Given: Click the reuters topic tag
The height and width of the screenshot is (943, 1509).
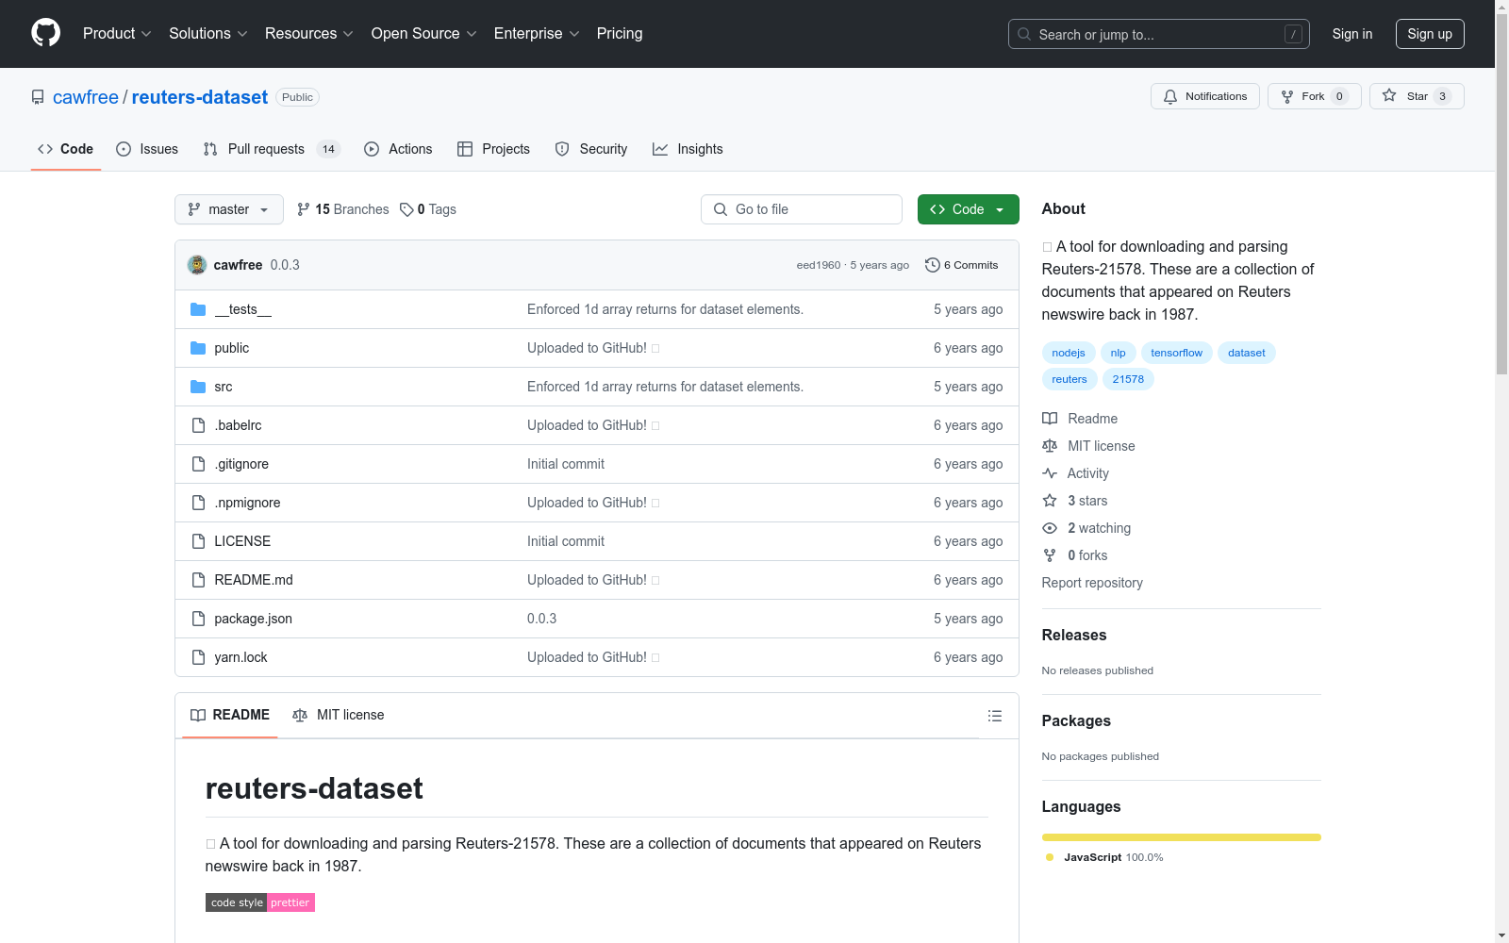Looking at the screenshot, I should tap(1070, 379).
